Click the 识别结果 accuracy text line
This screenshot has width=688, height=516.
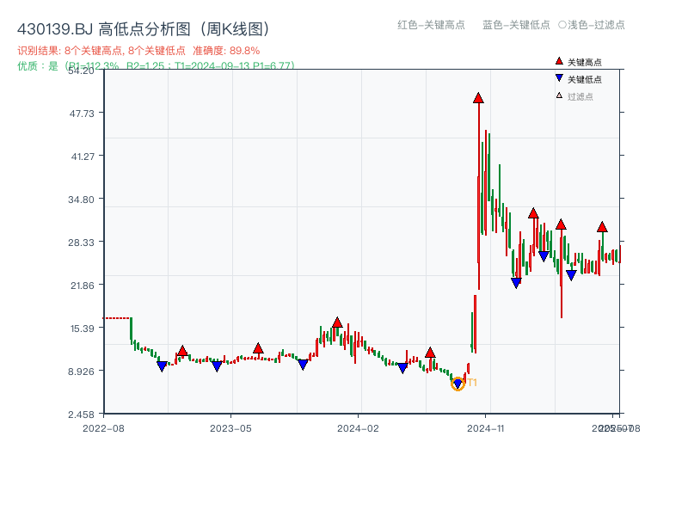point(136,49)
